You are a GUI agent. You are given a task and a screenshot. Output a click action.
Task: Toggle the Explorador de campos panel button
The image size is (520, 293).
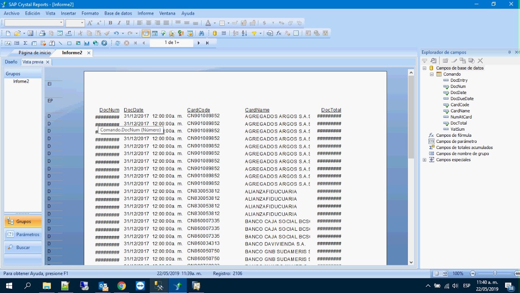[145, 33]
